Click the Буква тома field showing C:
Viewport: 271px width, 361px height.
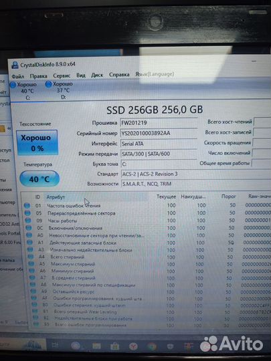[159, 164]
